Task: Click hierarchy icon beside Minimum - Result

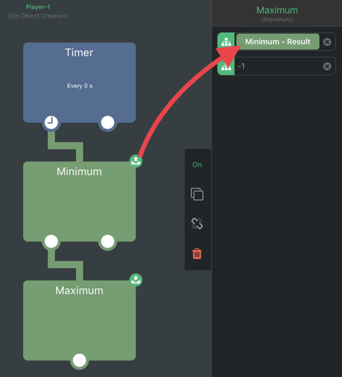Action: (x=226, y=42)
